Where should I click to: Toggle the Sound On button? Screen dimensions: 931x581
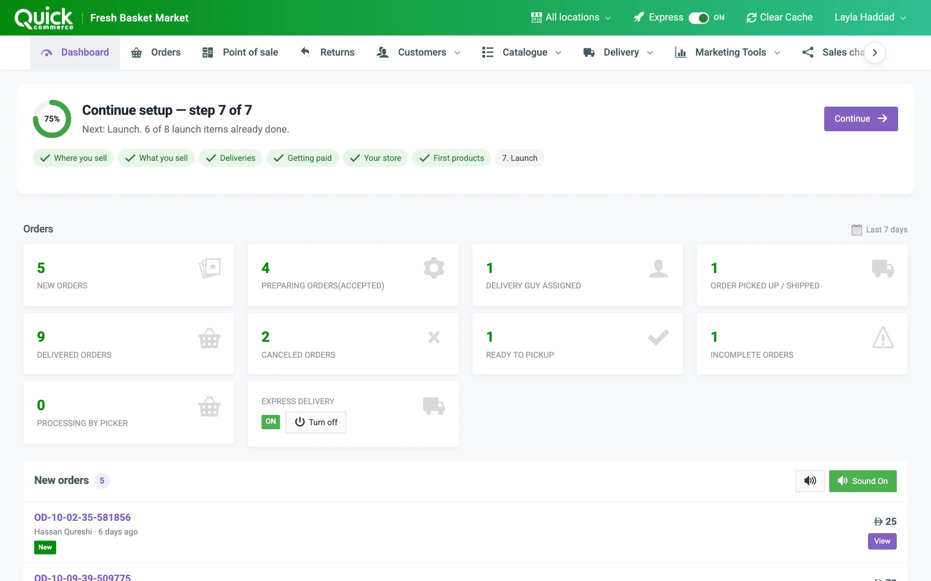point(863,481)
